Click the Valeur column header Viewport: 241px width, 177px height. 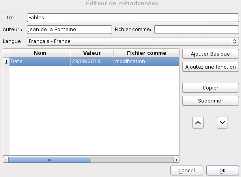click(x=92, y=53)
